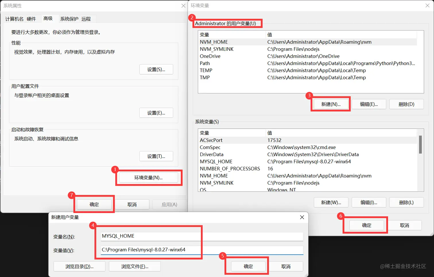Switch to the 硬件 tab
This screenshot has height=277, width=434.
(x=31, y=19)
